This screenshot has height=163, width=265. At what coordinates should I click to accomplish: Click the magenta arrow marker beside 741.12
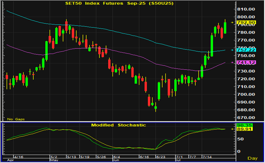(232, 62)
